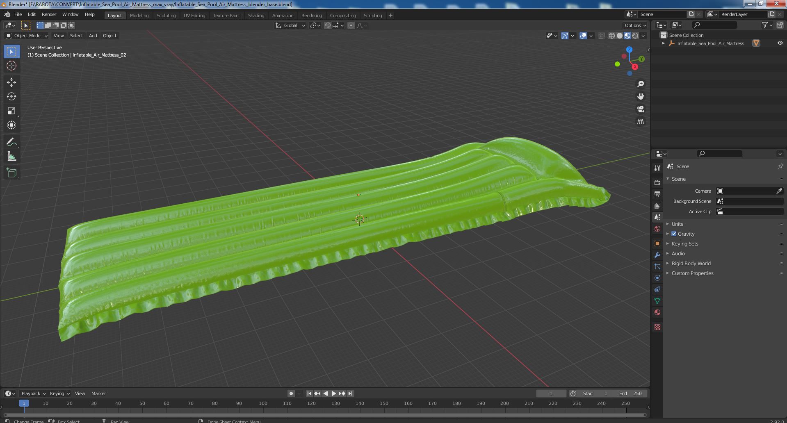Click the current frame marker at 1
Screen dimensions: 787x423
coord(24,403)
